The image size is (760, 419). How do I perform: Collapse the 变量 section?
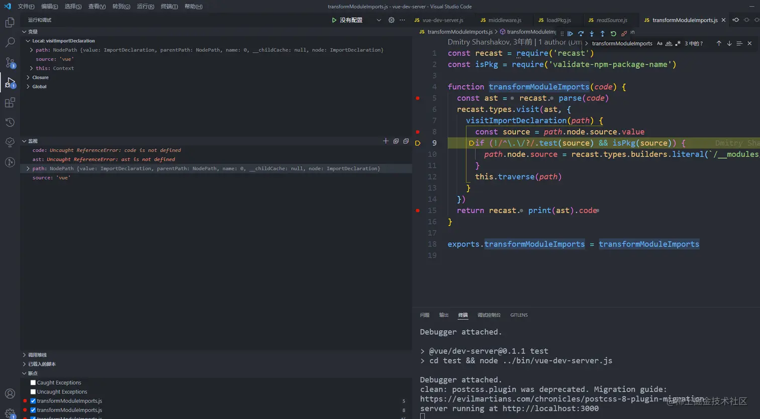pos(24,32)
